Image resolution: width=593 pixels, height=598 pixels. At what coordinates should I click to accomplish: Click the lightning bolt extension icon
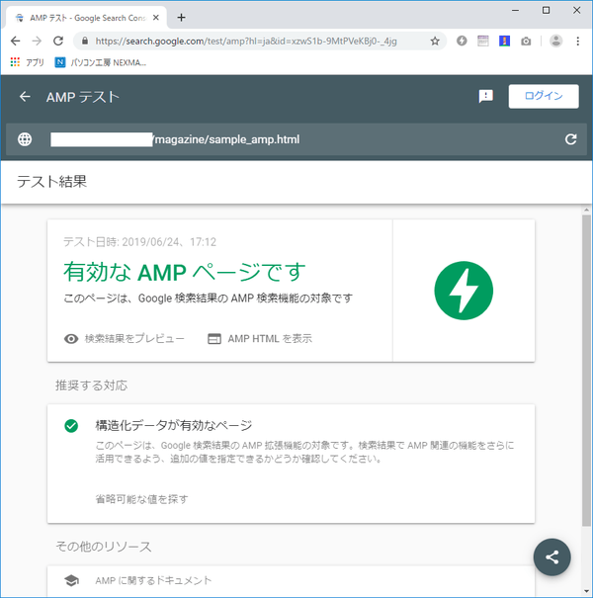(x=462, y=41)
